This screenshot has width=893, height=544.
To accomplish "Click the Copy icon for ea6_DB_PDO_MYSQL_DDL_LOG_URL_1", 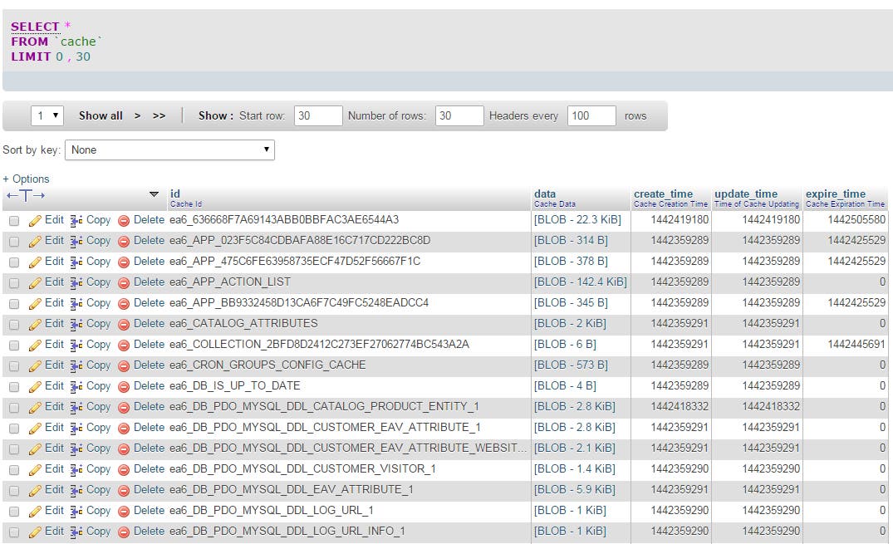I will pos(76,511).
